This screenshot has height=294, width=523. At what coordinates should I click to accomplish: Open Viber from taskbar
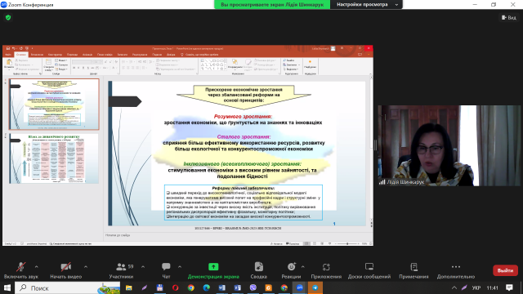coord(253,287)
